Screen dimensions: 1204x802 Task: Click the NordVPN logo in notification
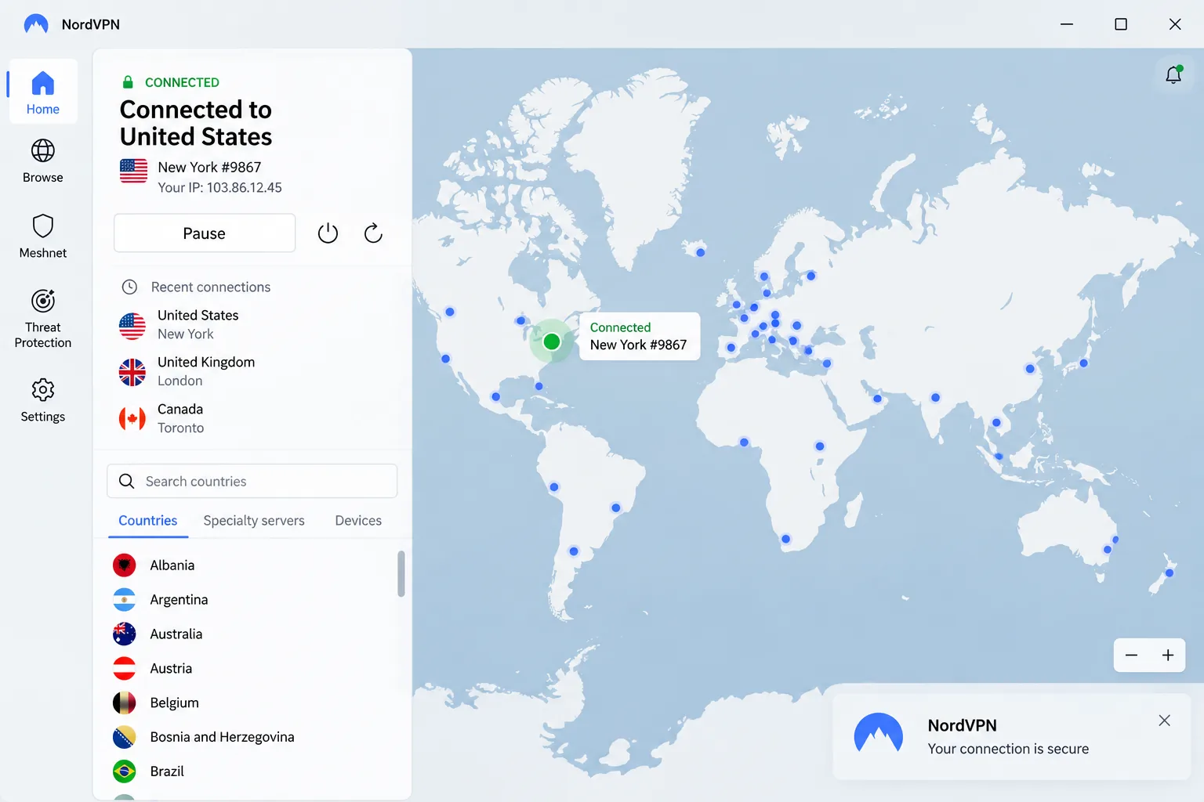coord(878,733)
